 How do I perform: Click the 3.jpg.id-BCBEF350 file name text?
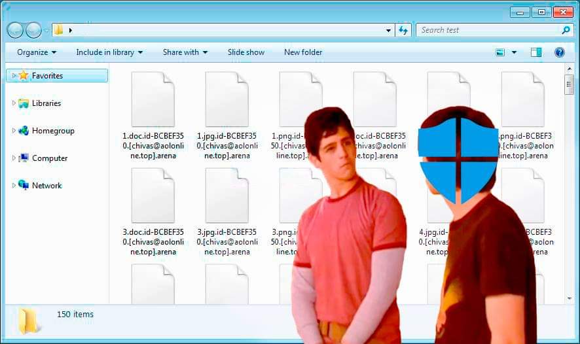(227, 242)
